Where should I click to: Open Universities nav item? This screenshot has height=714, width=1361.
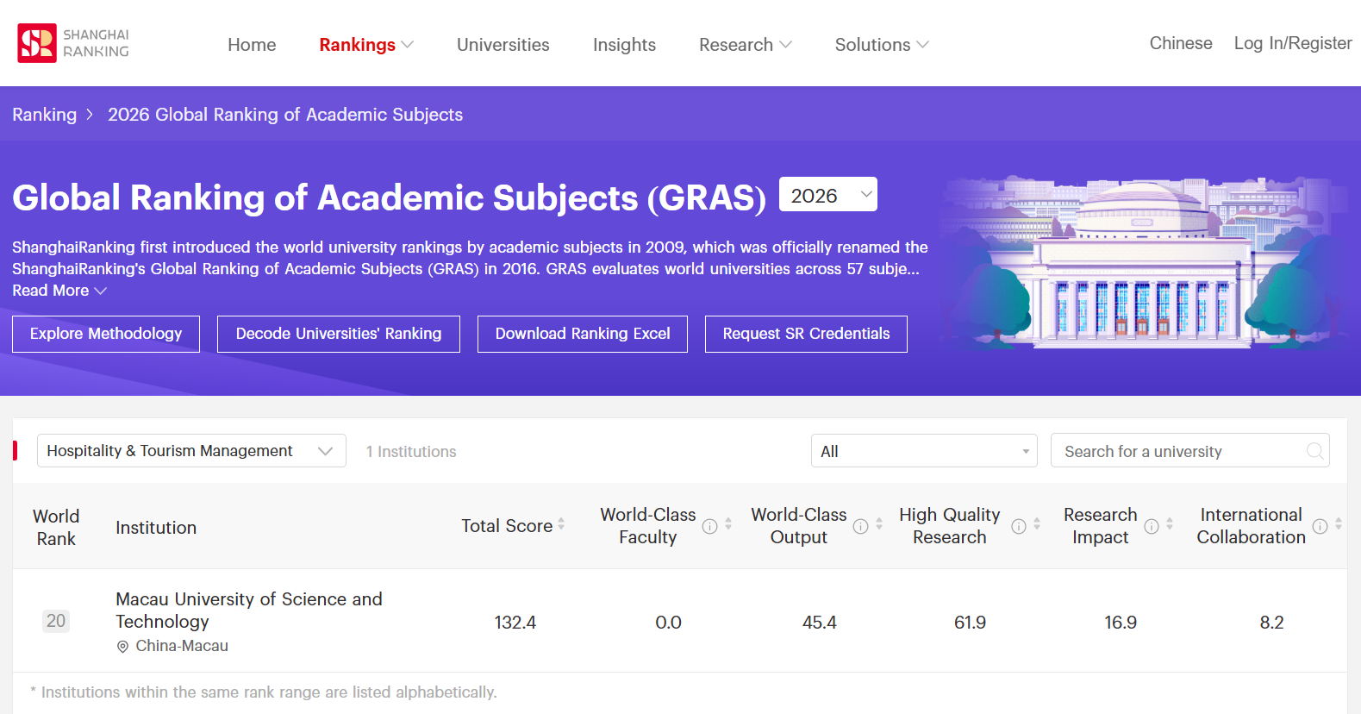[x=503, y=45]
